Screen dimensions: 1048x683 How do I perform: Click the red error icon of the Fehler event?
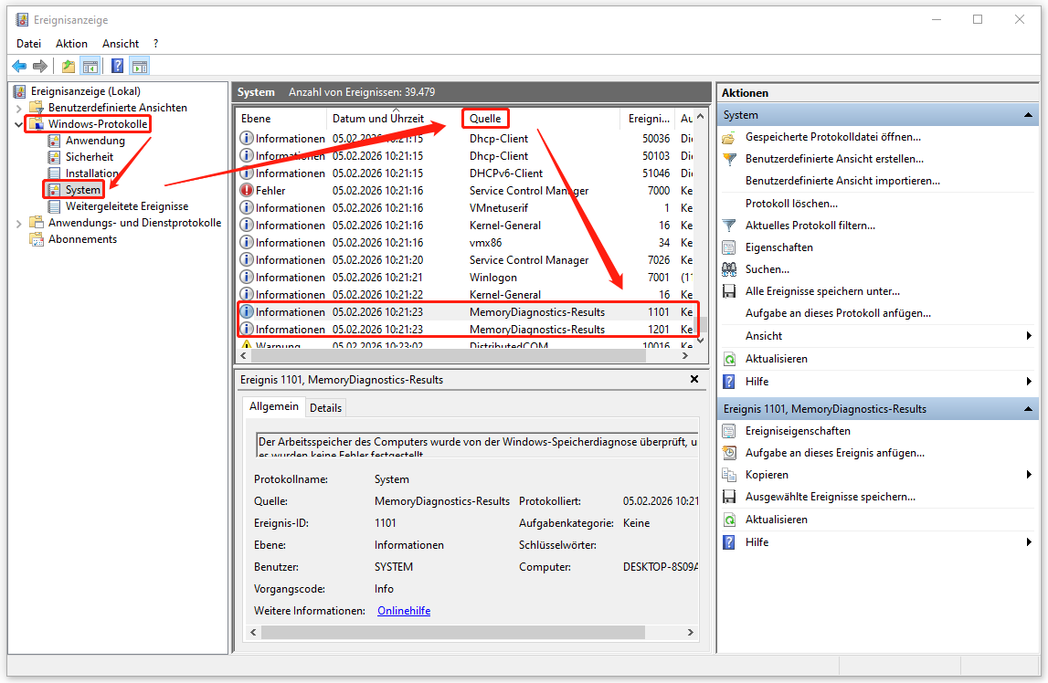(247, 191)
